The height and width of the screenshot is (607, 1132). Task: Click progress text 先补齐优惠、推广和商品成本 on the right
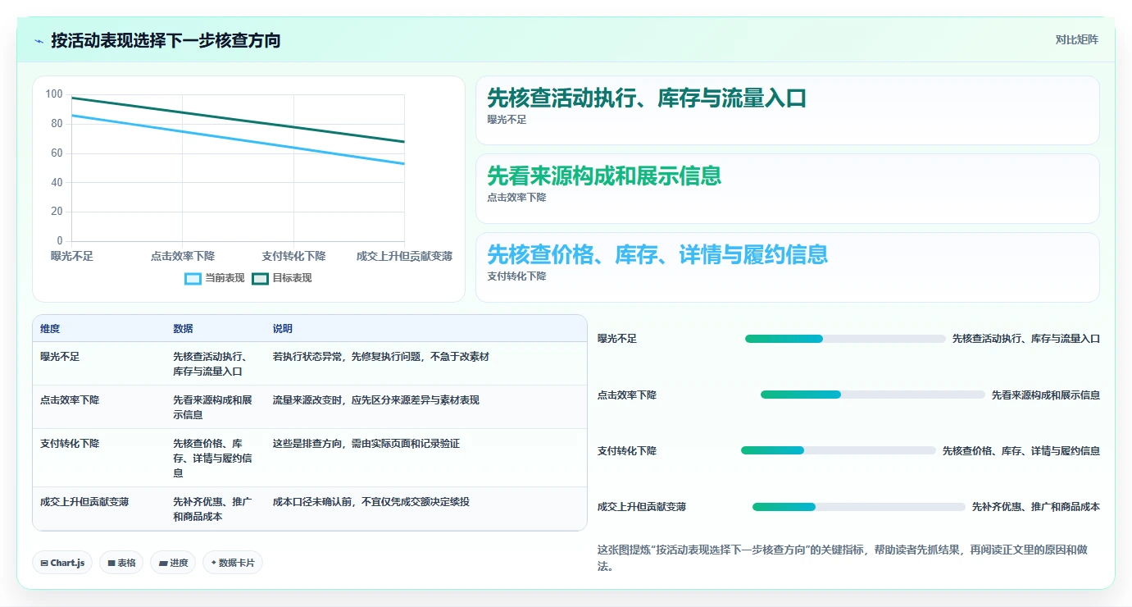[1036, 507]
